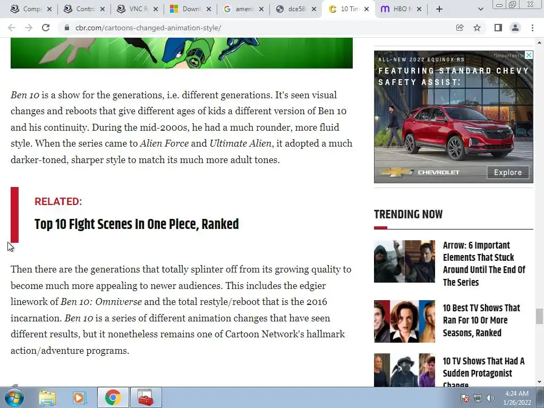Open Arrow: 6 Important Elements article link
Screen dimensions: 544x408
(x=484, y=263)
